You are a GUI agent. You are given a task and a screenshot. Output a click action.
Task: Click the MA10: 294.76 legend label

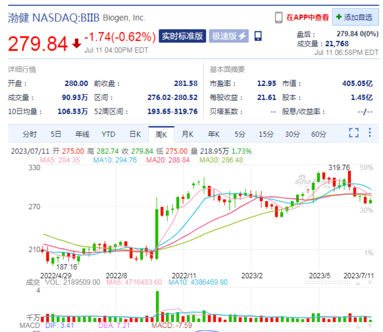(115, 160)
